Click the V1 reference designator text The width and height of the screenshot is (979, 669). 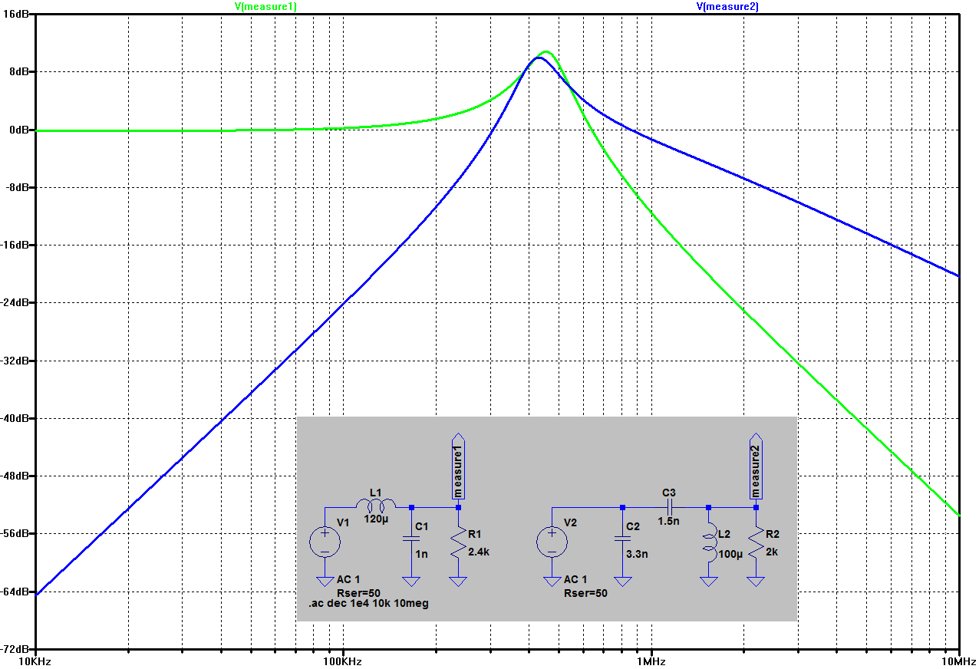click(x=343, y=522)
